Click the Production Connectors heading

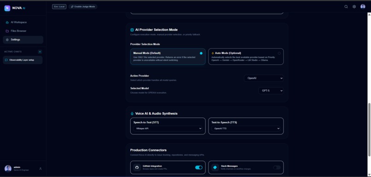pos(148,150)
